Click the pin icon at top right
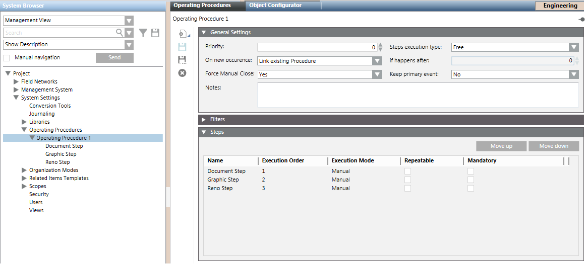This screenshot has width=588, height=266. [581, 19]
